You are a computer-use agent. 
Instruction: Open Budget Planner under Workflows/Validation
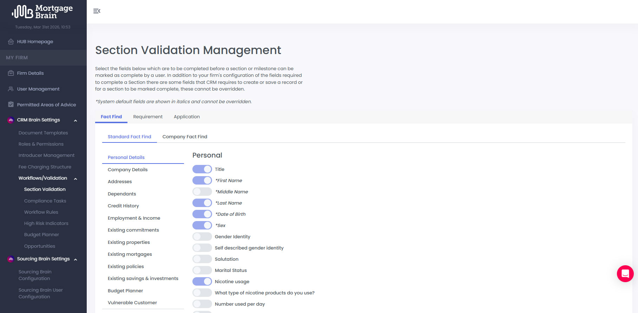[x=41, y=235]
